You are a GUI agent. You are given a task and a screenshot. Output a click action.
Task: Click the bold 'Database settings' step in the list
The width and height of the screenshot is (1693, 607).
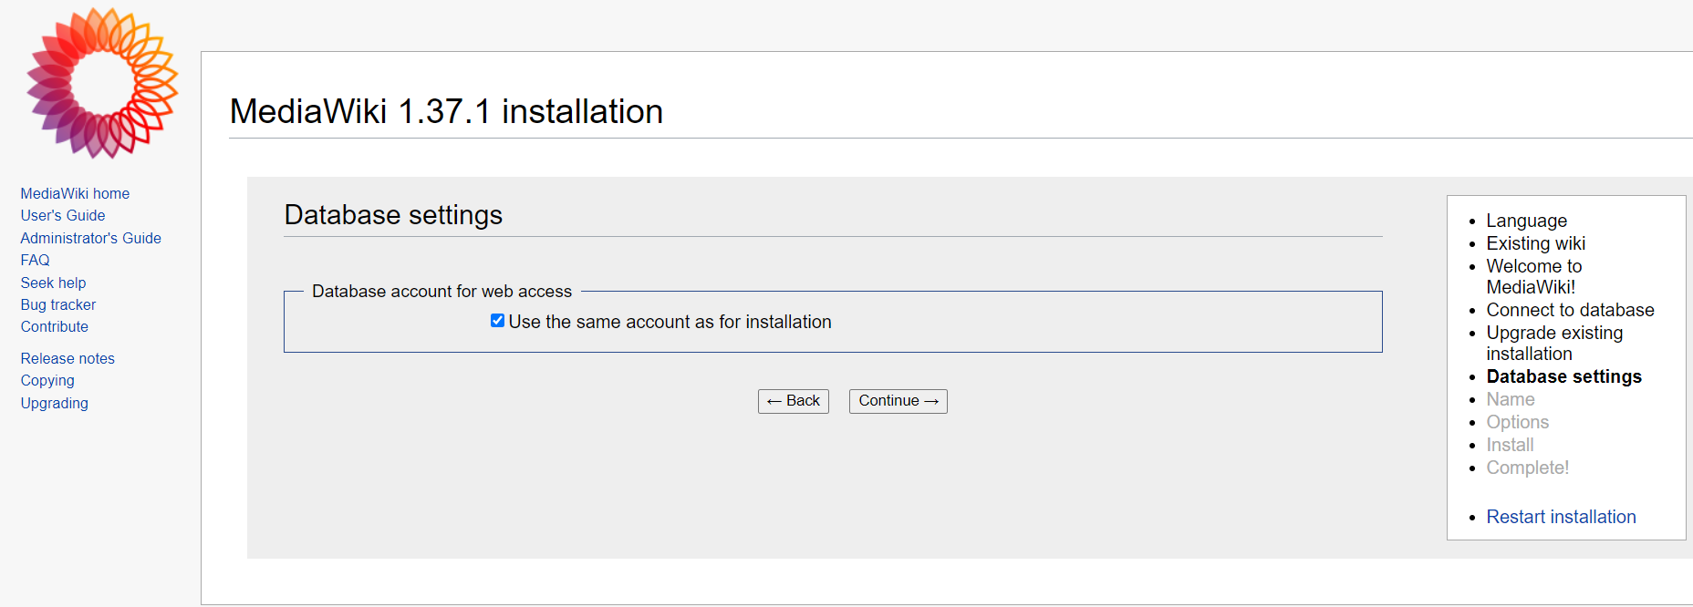pyautogui.click(x=1563, y=376)
